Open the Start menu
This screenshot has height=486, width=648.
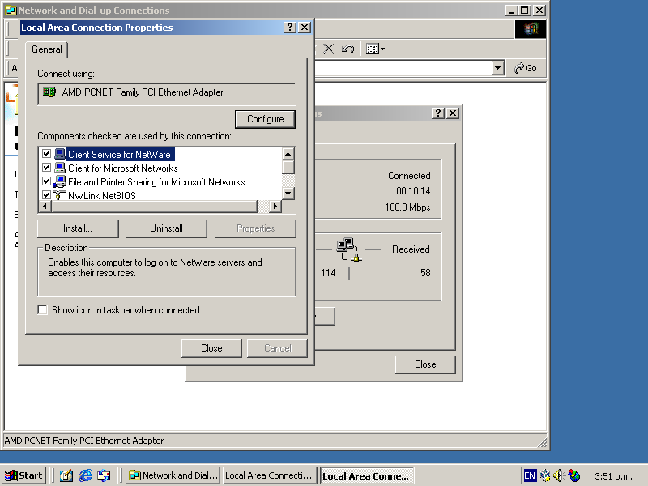click(x=23, y=475)
